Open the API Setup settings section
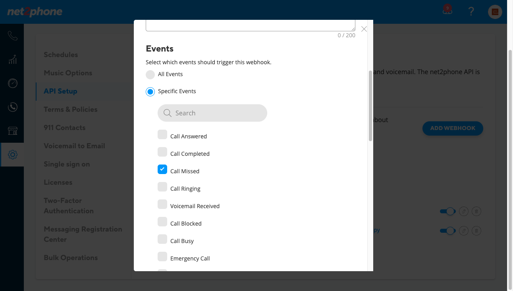The height and width of the screenshot is (291, 513). coord(60,91)
